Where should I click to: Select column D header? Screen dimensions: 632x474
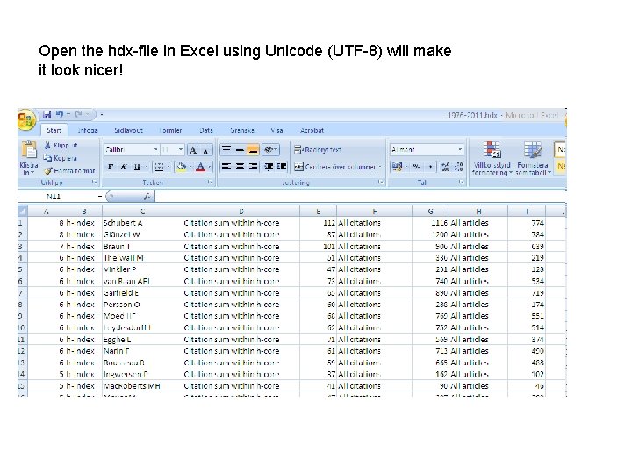coord(241,212)
